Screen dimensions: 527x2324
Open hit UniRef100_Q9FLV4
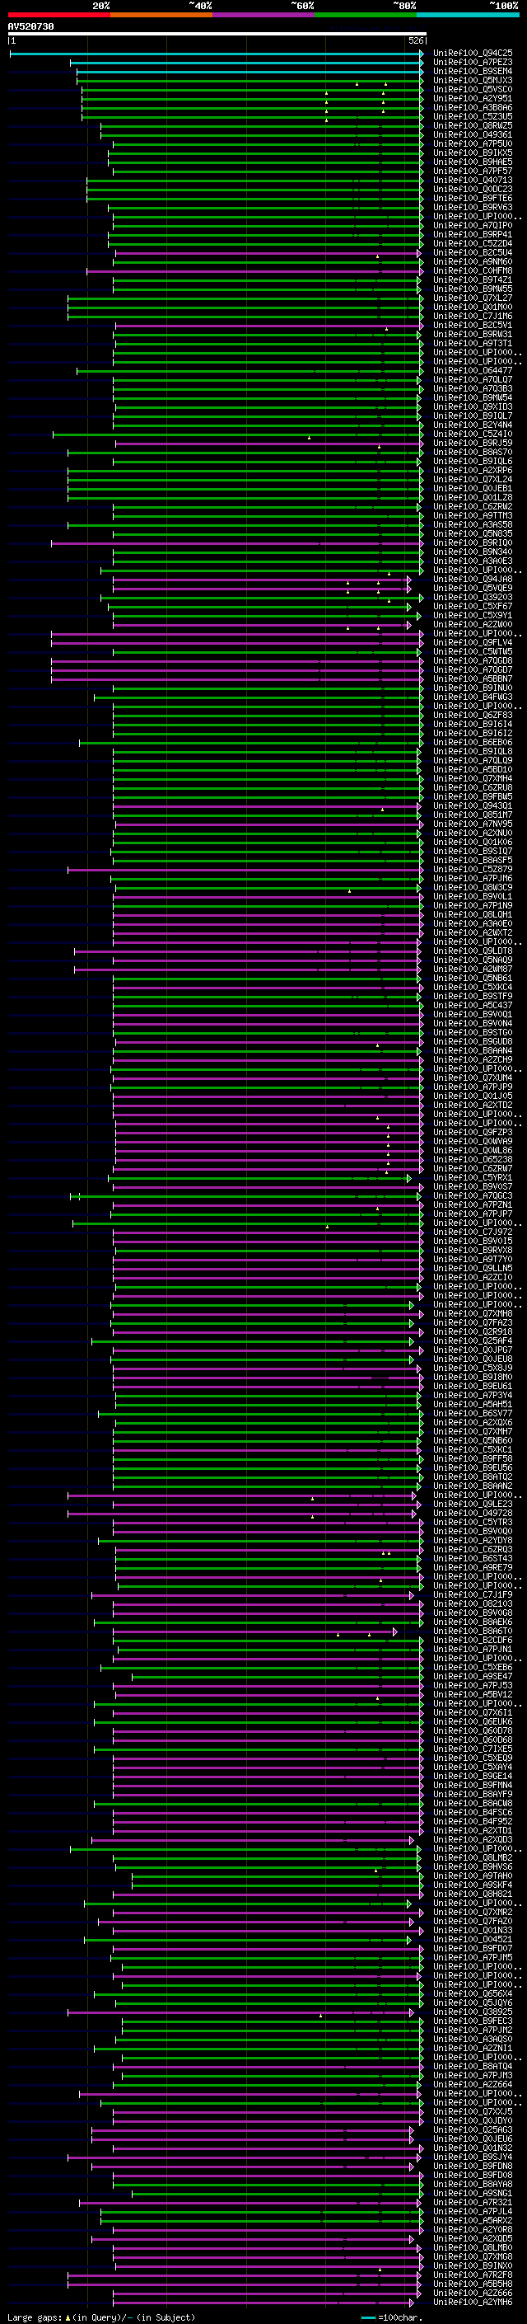coord(473,643)
